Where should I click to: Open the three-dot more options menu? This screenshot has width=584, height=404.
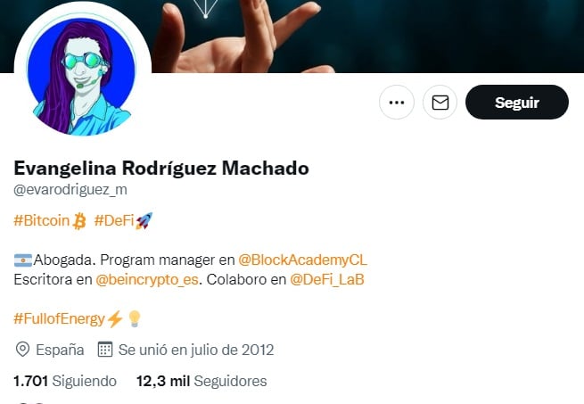pos(396,103)
